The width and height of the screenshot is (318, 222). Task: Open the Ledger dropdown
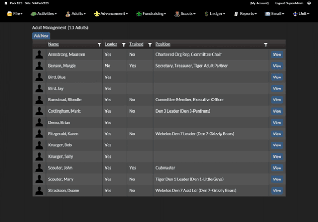click(x=215, y=14)
